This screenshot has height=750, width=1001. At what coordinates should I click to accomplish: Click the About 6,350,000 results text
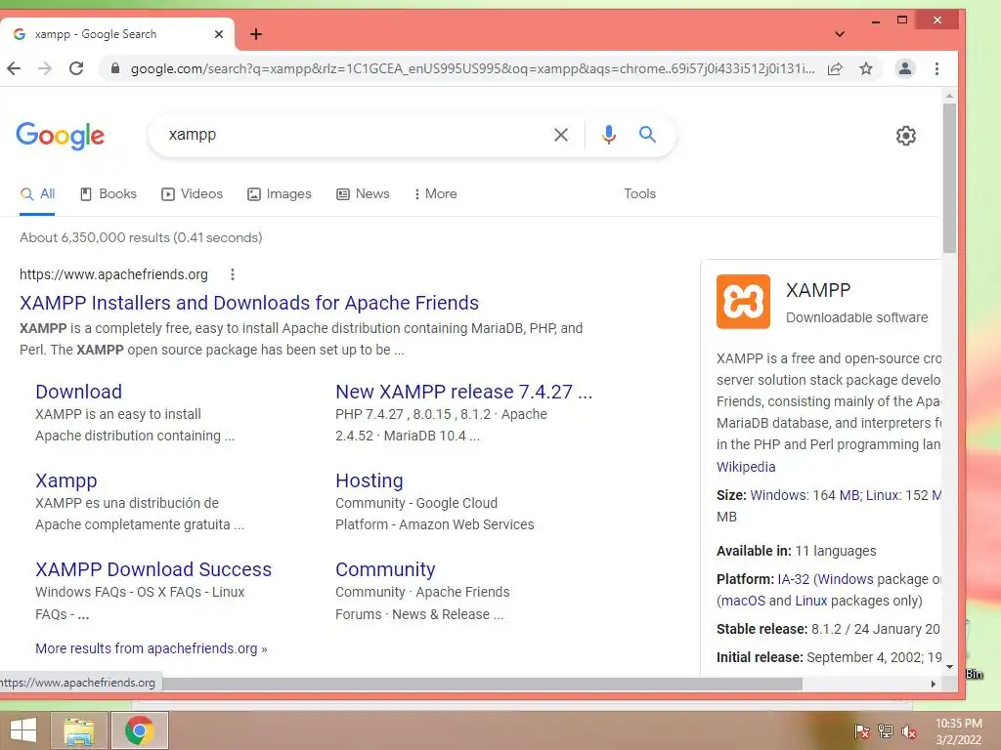pyautogui.click(x=141, y=238)
